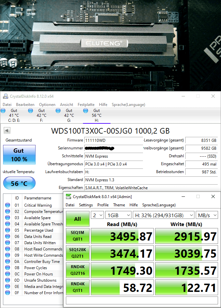221x308 pixels.
Task: Click the status orb for Composite Temperature
Action: point(8,211)
